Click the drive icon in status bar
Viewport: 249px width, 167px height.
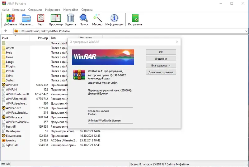point(3,164)
